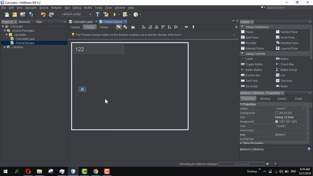Collapse the Swing Containers palette section
313x176 pixels.
pyautogui.click(x=243, y=27)
